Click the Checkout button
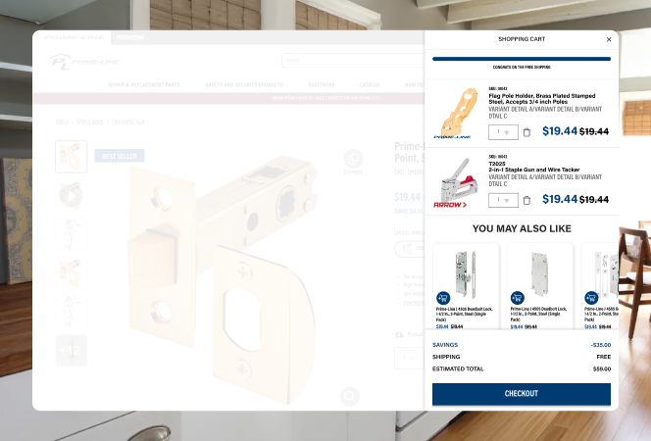This screenshot has width=651, height=441. (x=522, y=394)
